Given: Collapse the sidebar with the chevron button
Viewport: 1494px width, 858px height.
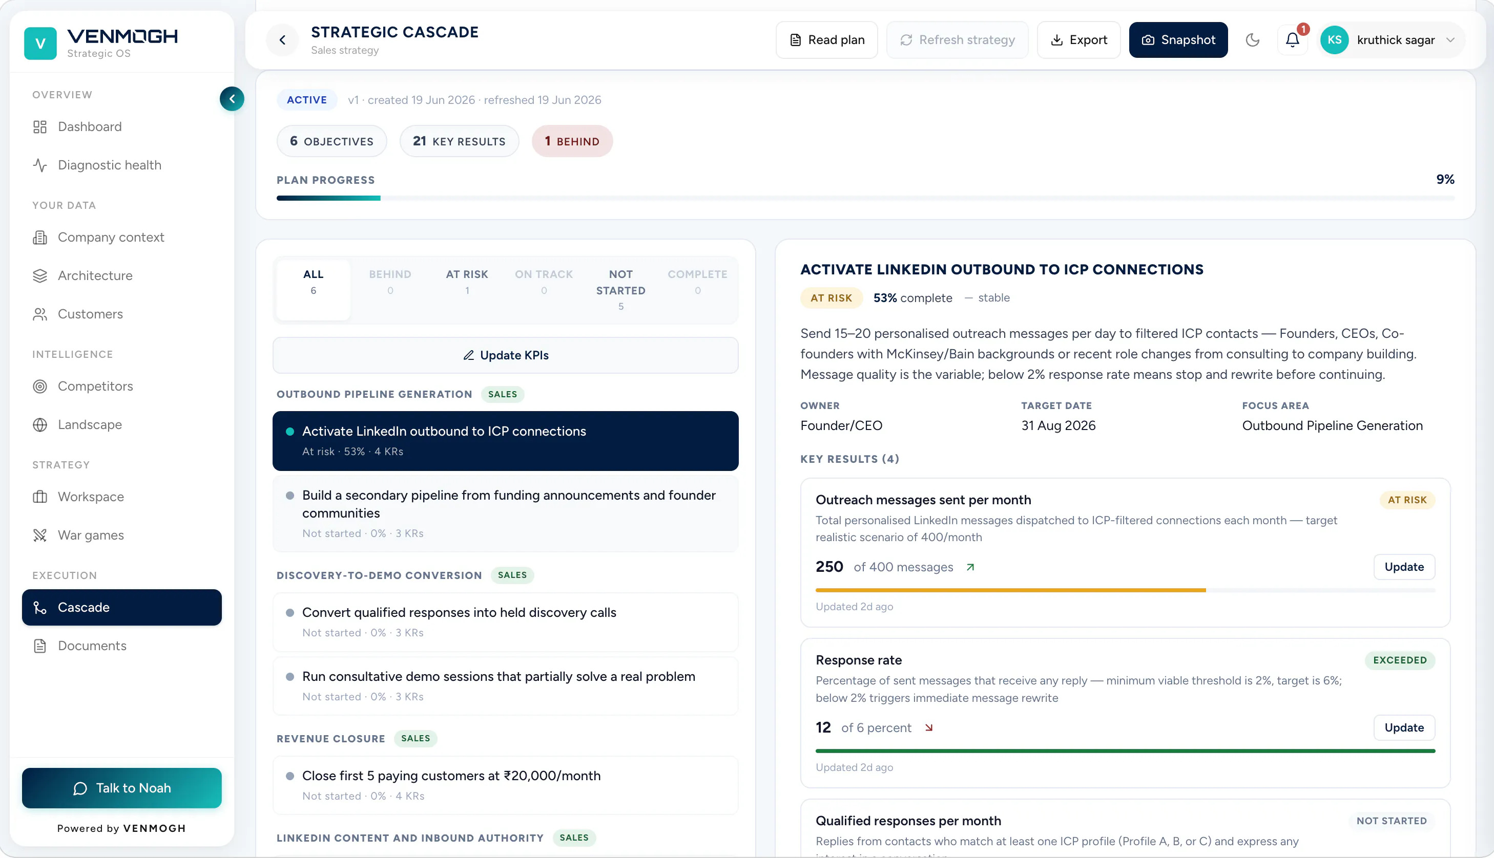Looking at the screenshot, I should (232, 98).
